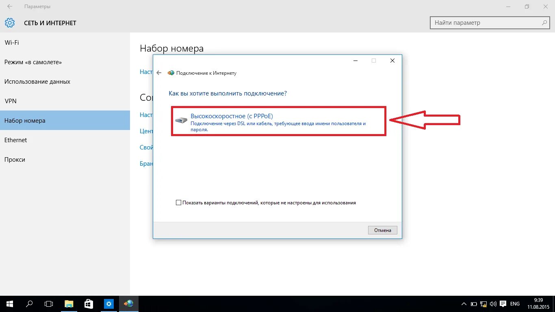This screenshot has width=555, height=312.
Task: Open the Ethernet section in the sidebar
Action: click(x=15, y=140)
